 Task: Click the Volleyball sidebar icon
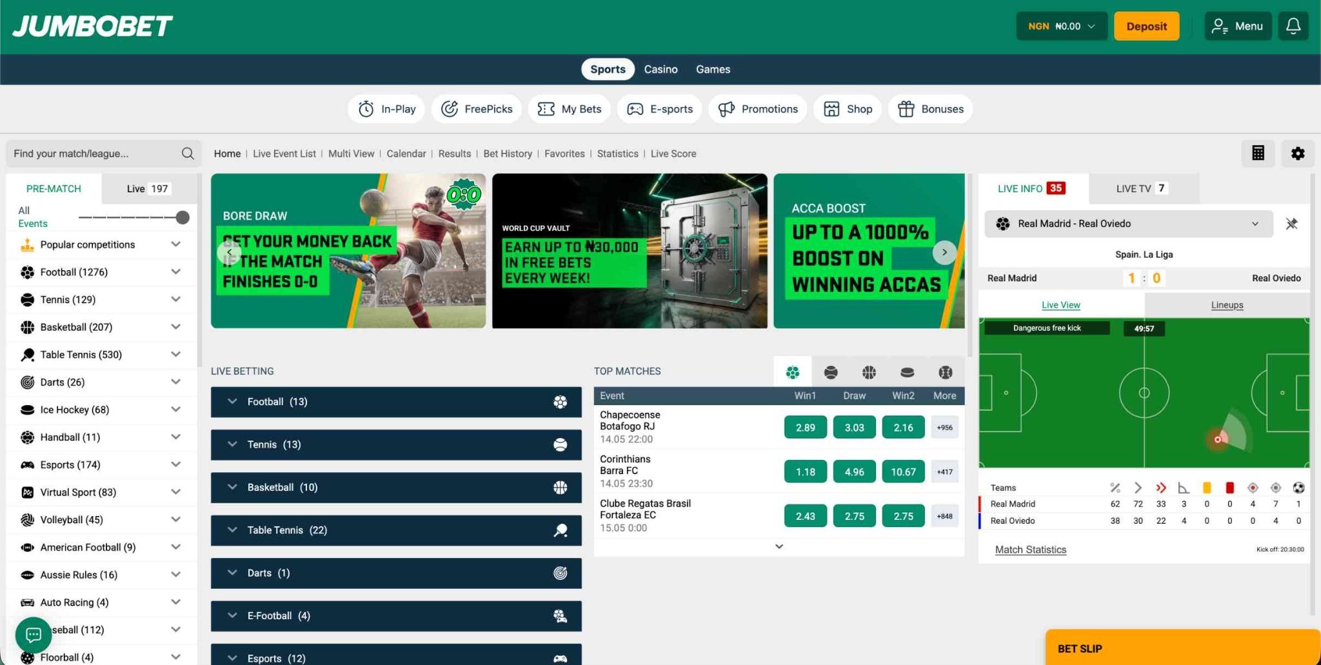click(27, 520)
